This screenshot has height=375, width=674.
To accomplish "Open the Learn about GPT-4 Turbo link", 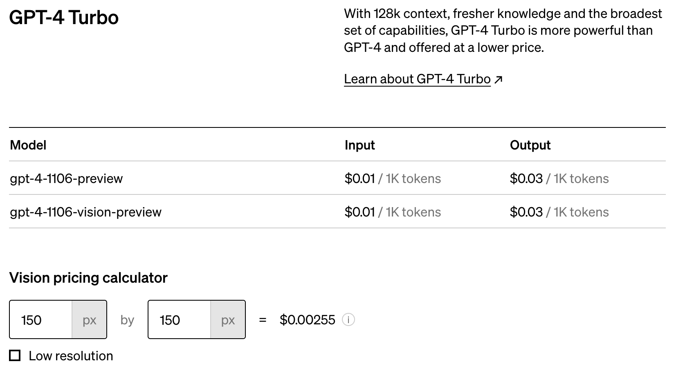I will (417, 79).
